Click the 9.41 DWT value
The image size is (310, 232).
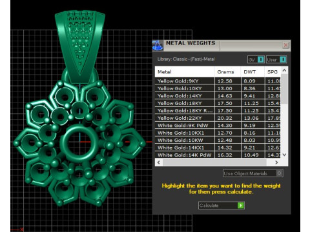[249, 96]
